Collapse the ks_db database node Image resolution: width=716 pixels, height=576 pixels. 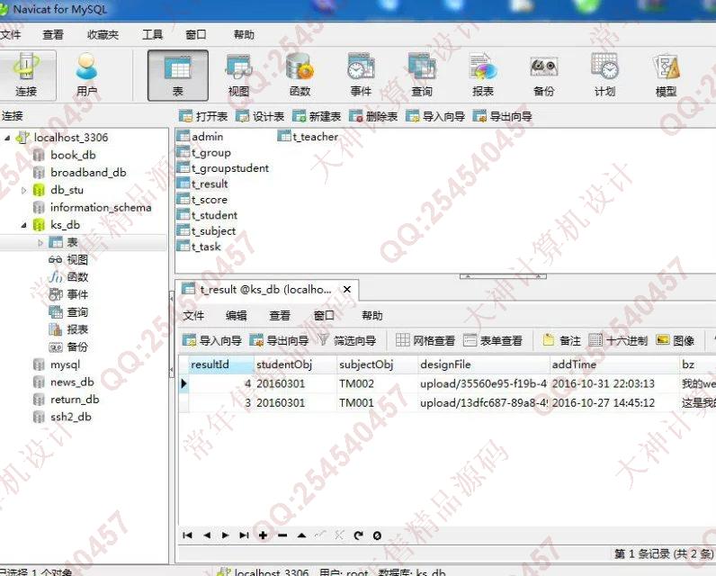tap(24, 225)
